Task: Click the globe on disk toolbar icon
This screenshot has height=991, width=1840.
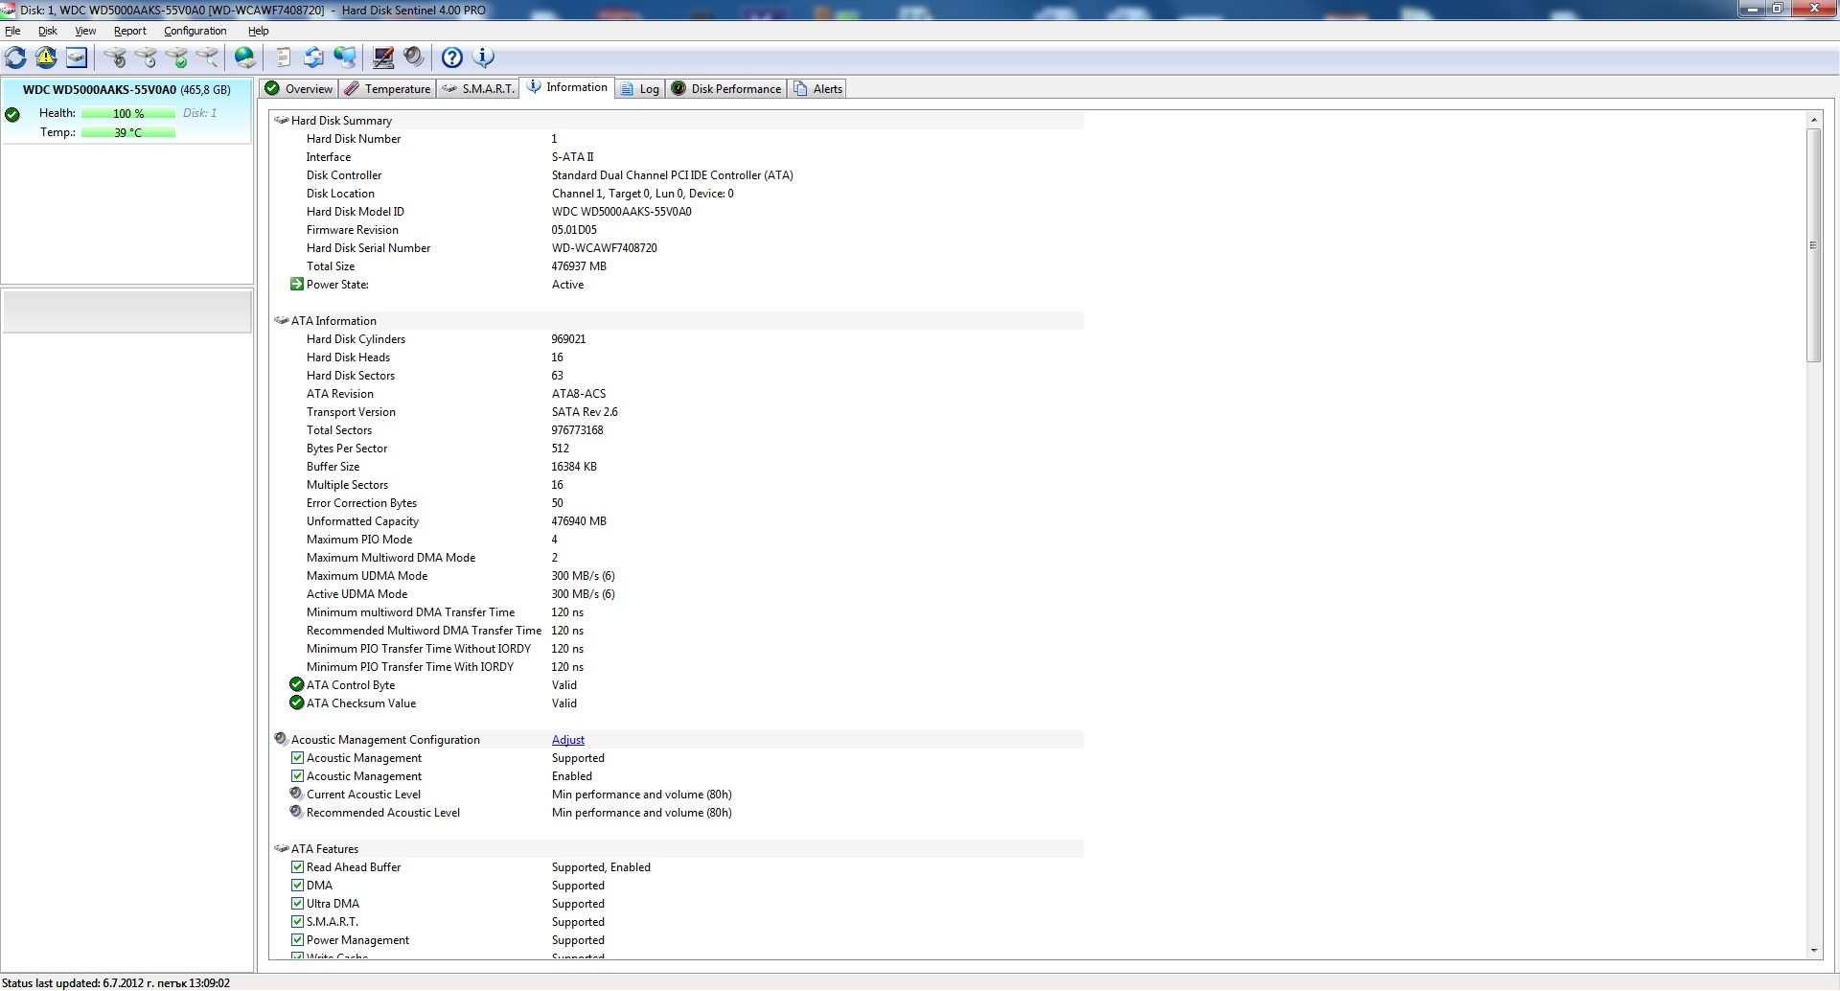Action: point(245,58)
